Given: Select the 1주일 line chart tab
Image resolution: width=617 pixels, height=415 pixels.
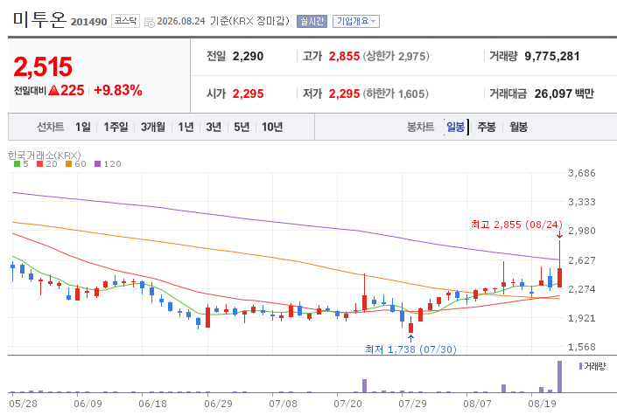Looking at the screenshot, I should click(x=116, y=127).
